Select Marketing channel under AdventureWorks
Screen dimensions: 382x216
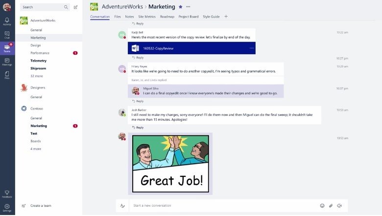point(38,38)
